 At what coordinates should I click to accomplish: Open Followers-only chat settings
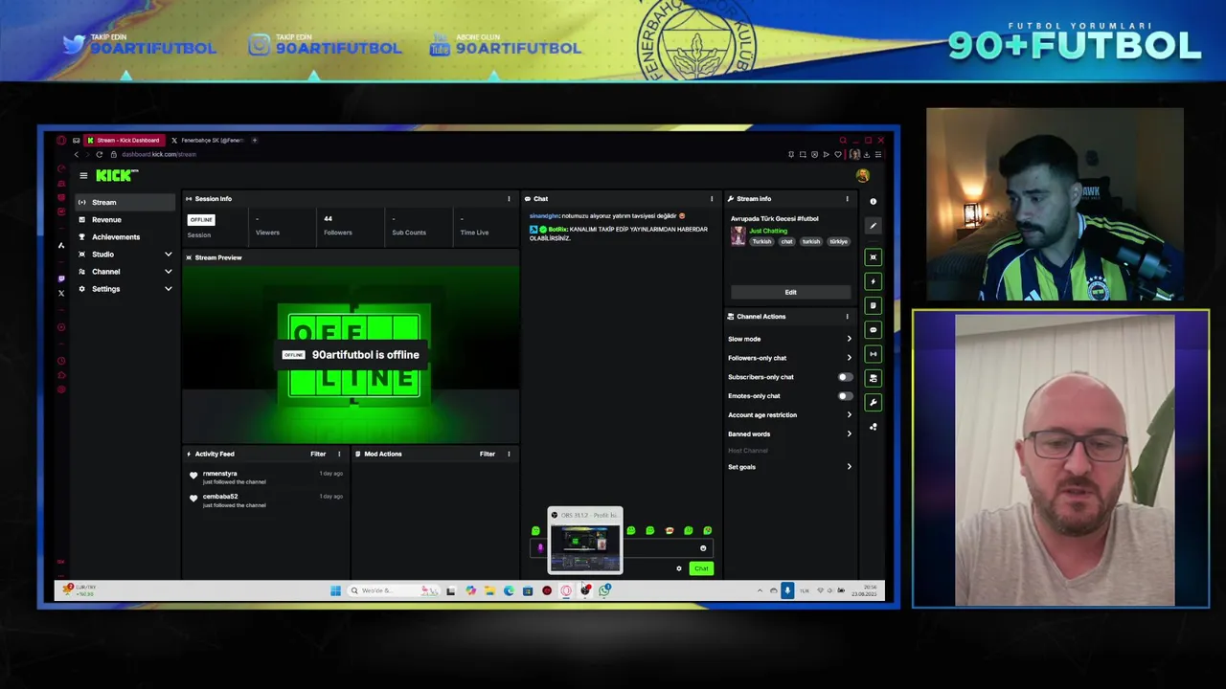pyautogui.click(x=789, y=358)
